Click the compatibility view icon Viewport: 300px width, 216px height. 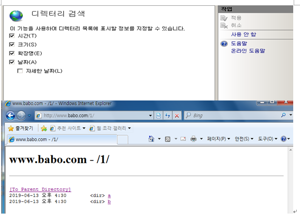click(x=158, y=116)
